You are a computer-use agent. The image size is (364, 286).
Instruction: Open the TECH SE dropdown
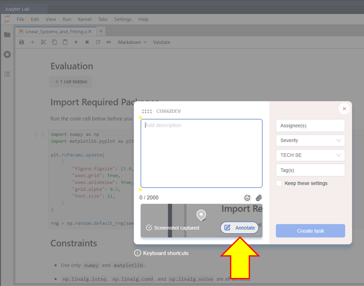tap(310, 155)
